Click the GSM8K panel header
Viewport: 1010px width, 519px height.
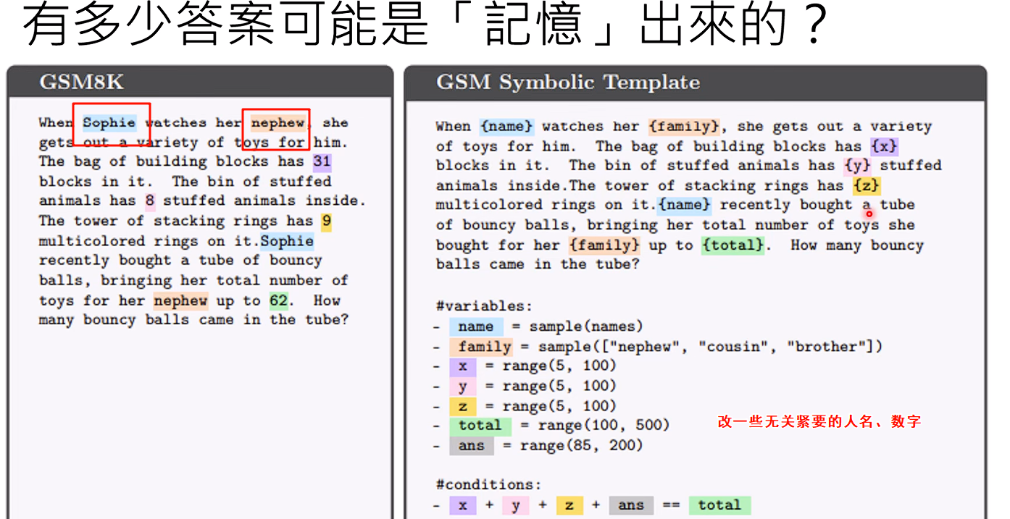[81, 83]
